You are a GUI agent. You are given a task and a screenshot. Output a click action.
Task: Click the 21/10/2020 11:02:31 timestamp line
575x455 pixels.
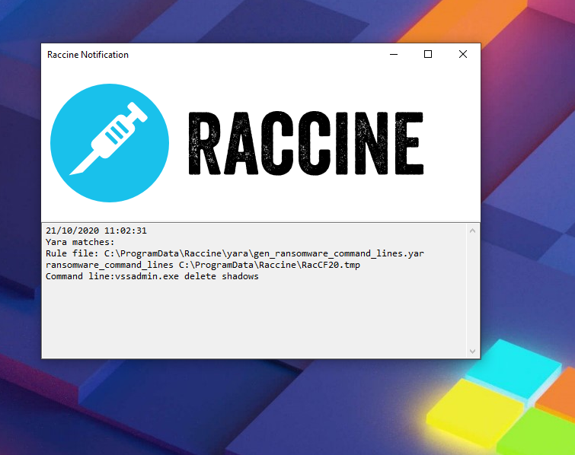[x=96, y=231]
